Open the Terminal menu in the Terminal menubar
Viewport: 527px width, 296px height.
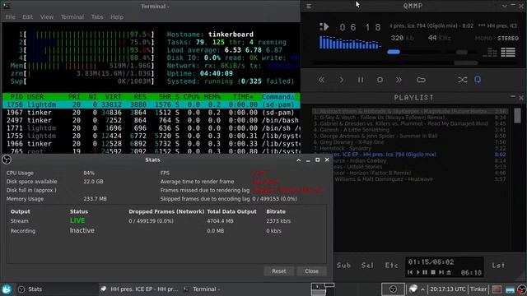(x=72, y=16)
